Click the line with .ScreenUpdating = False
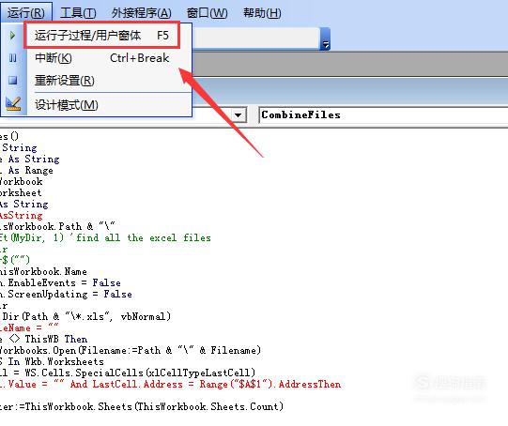This screenshot has width=508, height=426. tap(66, 295)
